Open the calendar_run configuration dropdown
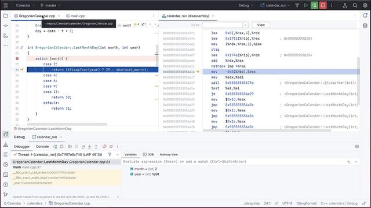Image resolution: width=371 pixels, height=208 pixels. [x=275, y=5]
